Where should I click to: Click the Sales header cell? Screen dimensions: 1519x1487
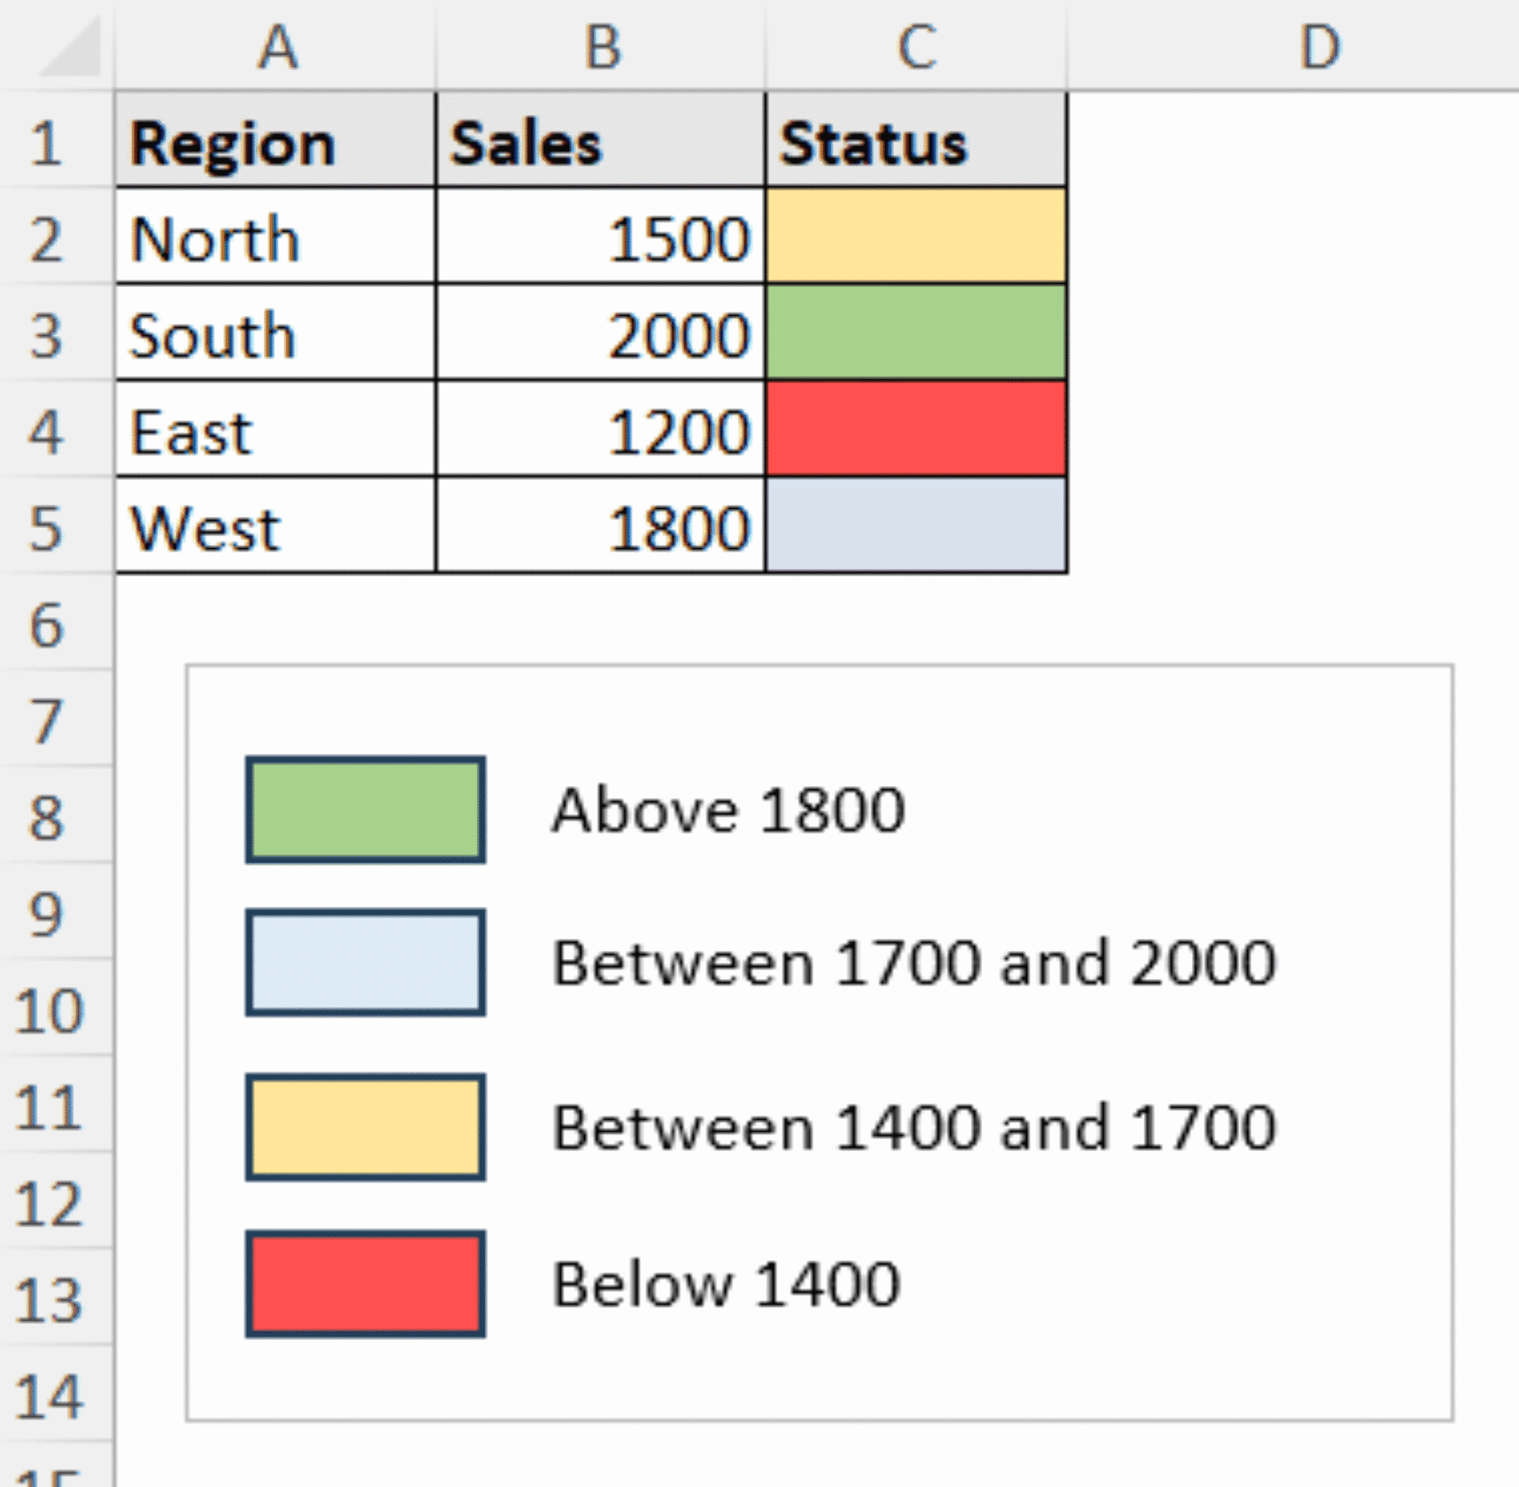click(x=602, y=141)
